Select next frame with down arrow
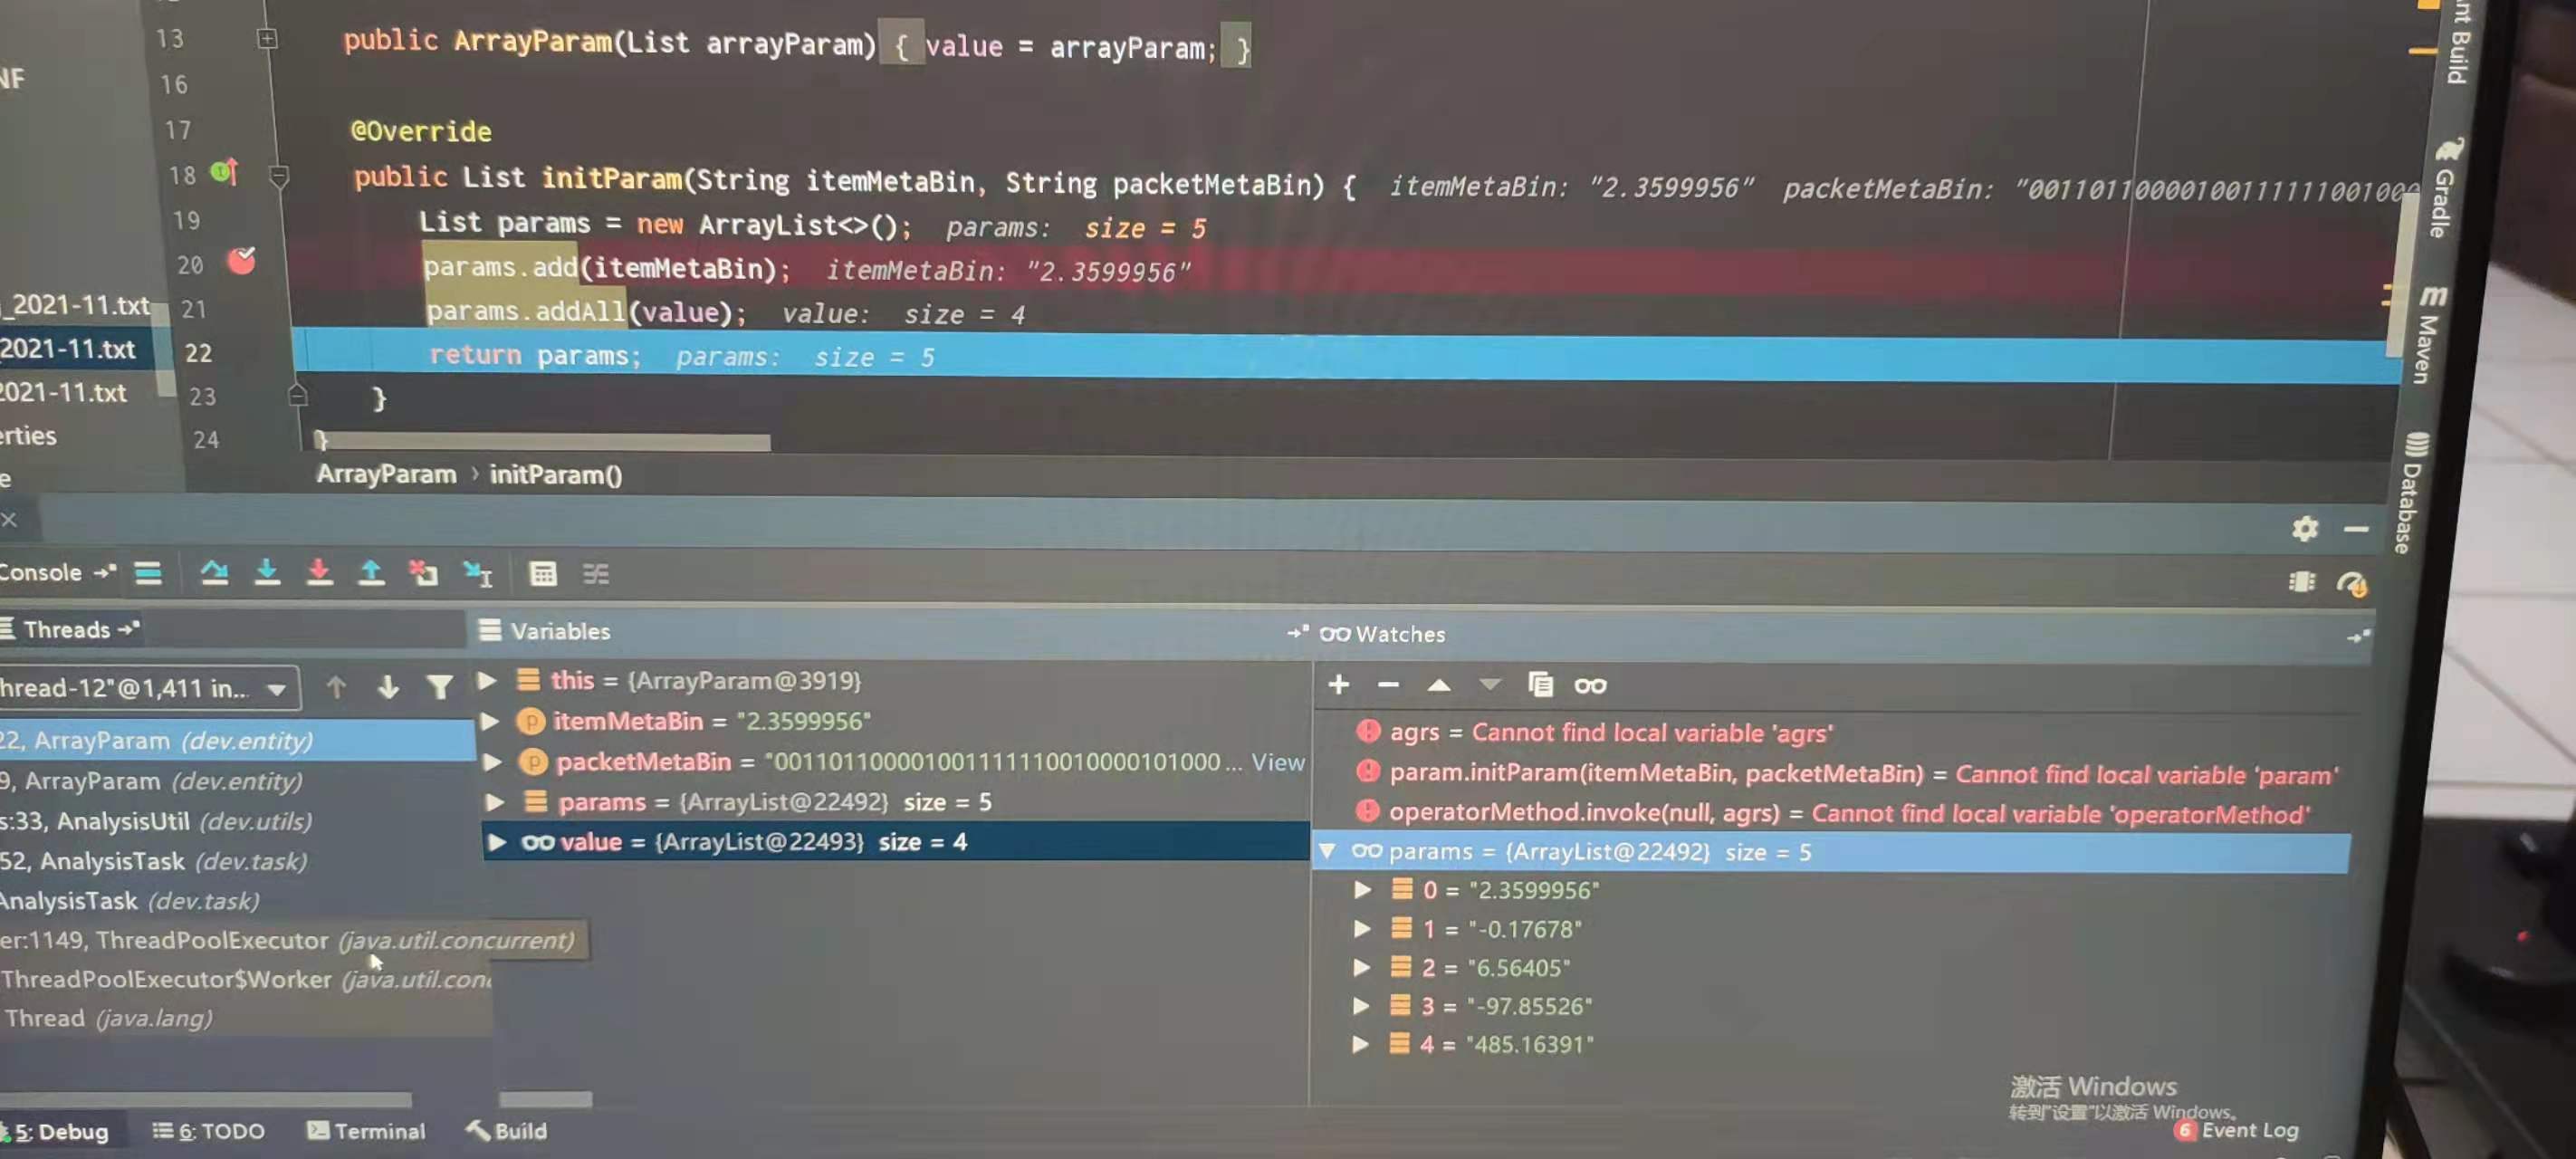 (388, 687)
